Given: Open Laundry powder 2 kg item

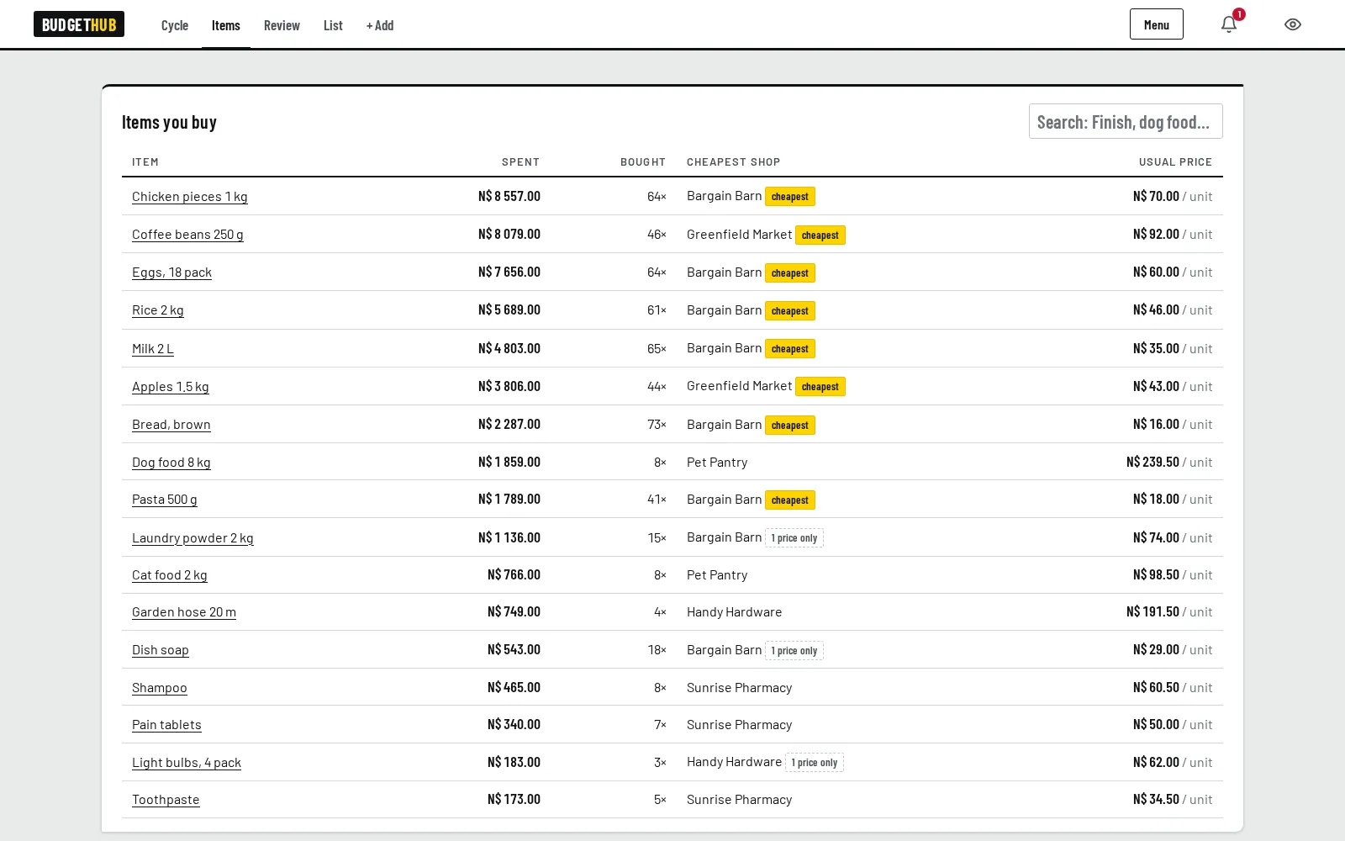Looking at the screenshot, I should click(x=193, y=538).
